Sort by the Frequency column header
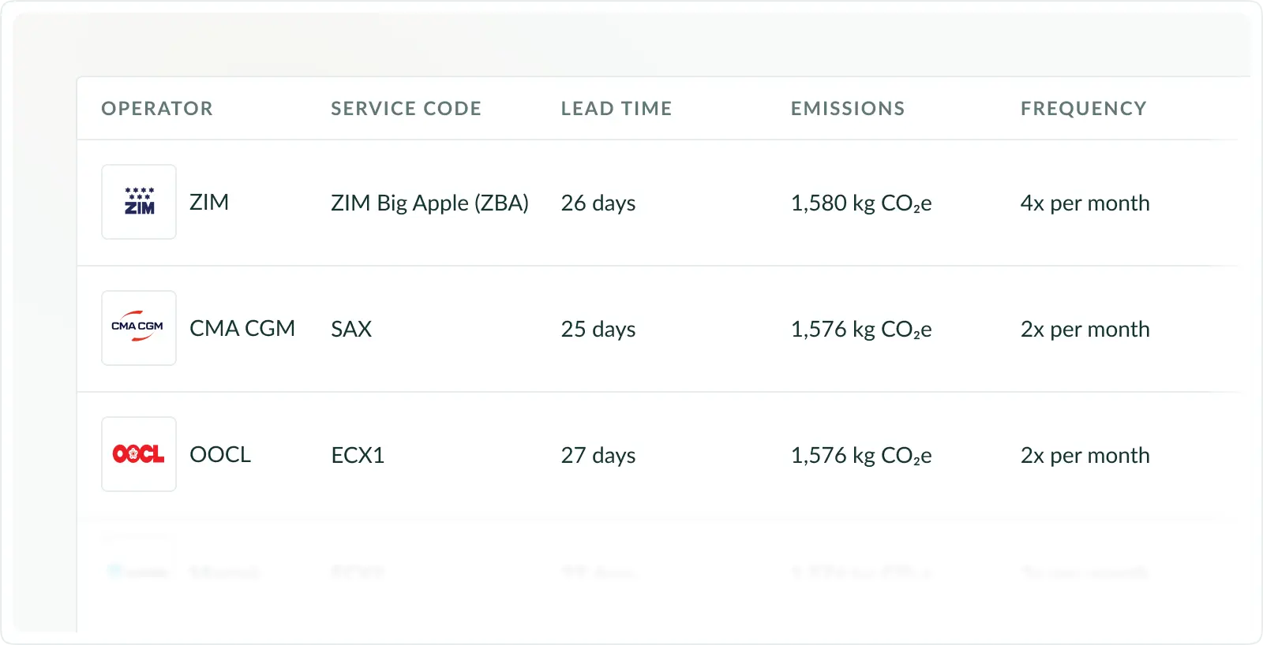 tap(1083, 109)
